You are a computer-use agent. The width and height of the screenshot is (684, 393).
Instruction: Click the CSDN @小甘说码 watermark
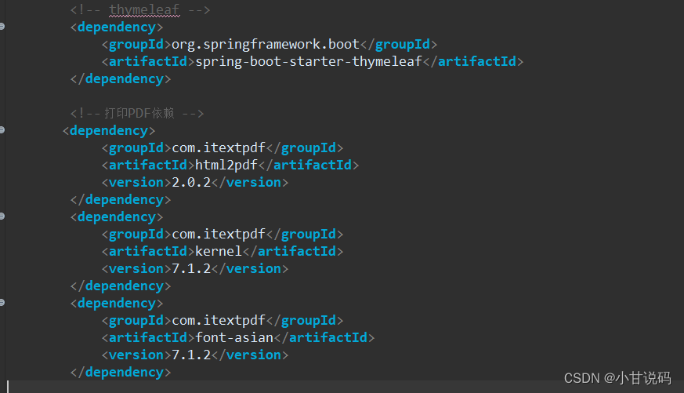coord(617,378)
